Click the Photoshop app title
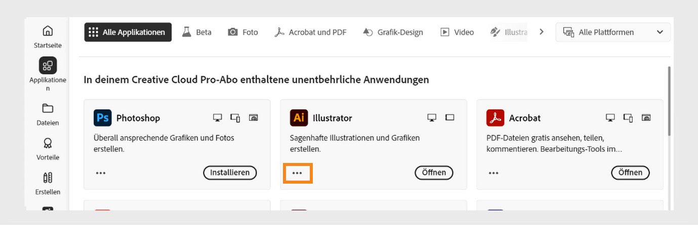698x225 pixels. click(x=138, y=118)
